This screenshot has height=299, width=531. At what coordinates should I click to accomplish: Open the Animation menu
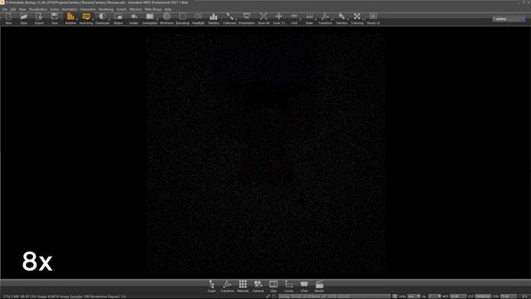pos(70,9)
